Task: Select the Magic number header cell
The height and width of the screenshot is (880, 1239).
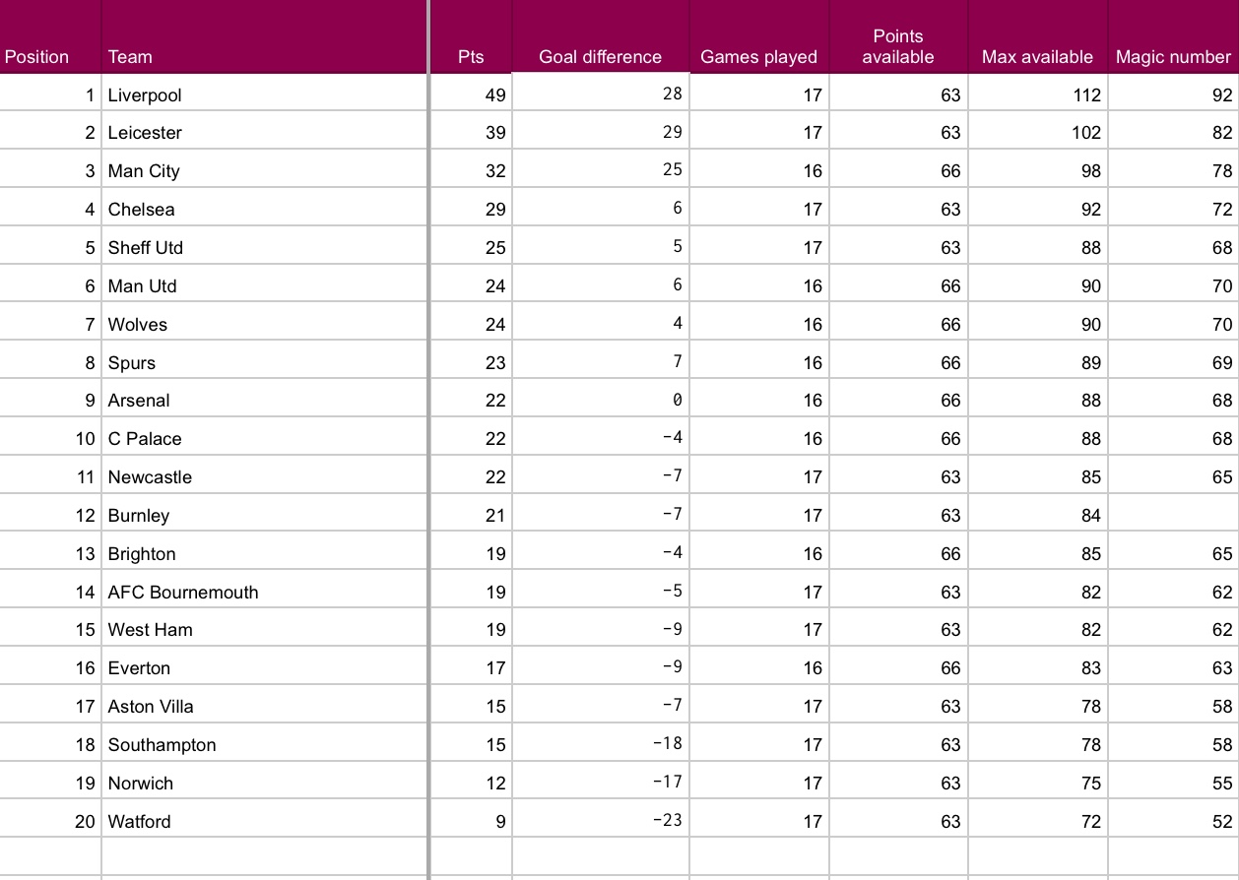Action: [1173, 56]
